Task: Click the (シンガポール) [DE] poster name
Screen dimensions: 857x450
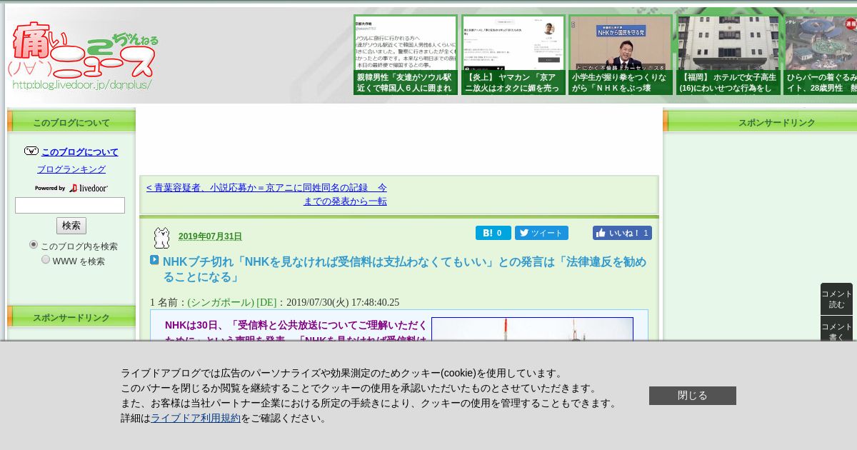Action: click(x=231, y=302)
